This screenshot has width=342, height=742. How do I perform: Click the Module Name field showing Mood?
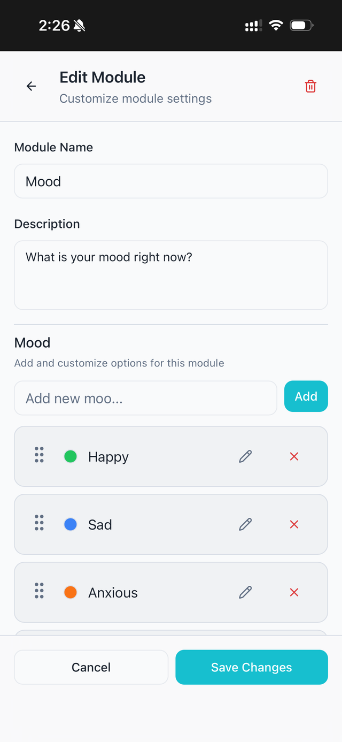(171, 181)
